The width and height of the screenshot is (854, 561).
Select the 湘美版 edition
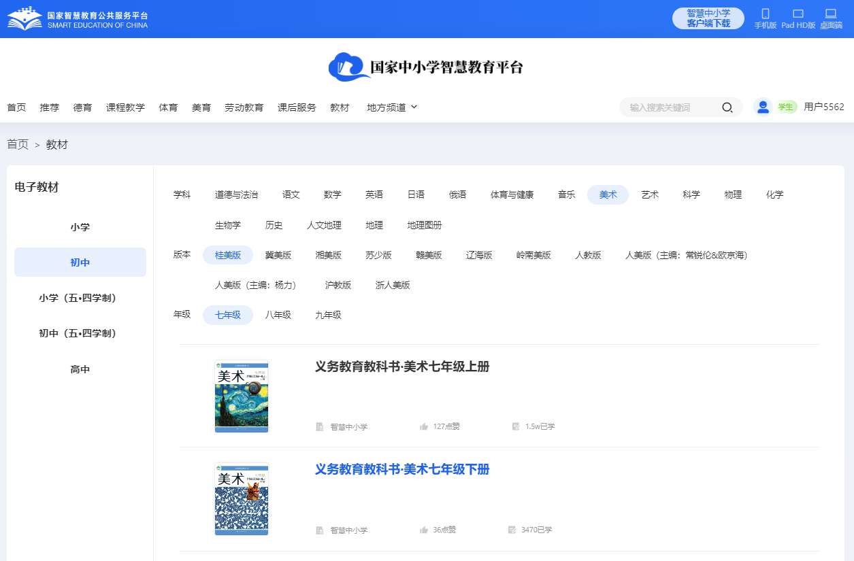click(329, 255)
